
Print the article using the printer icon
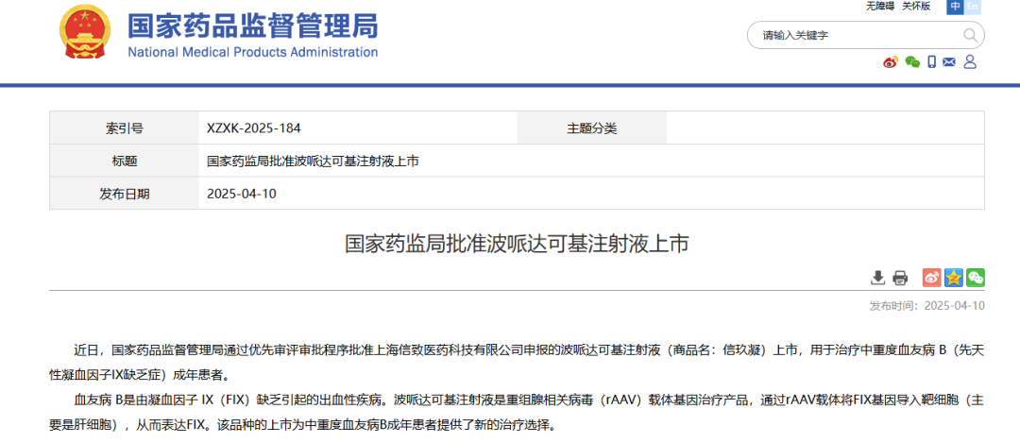click(900, 278)
